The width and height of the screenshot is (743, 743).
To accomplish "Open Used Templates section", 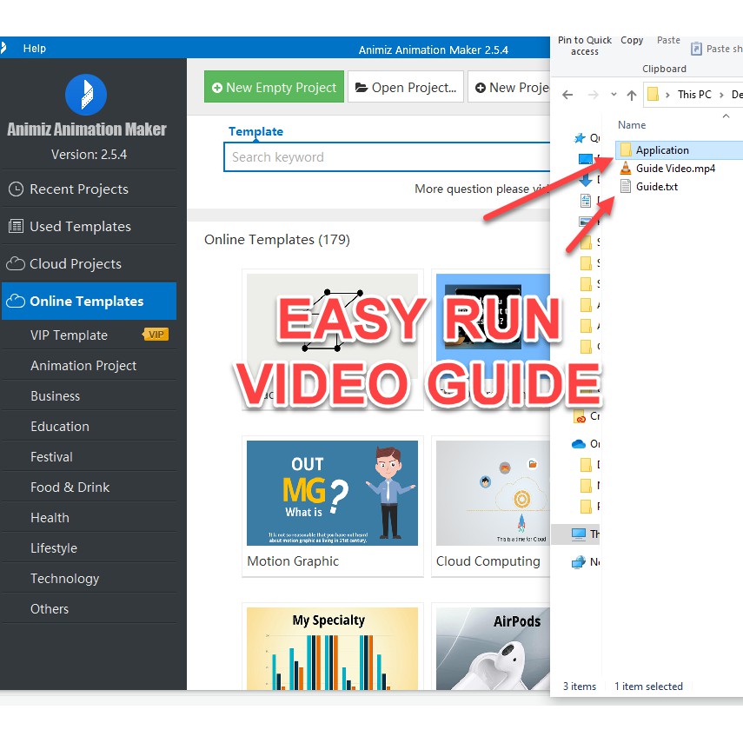I will [80, 227].
